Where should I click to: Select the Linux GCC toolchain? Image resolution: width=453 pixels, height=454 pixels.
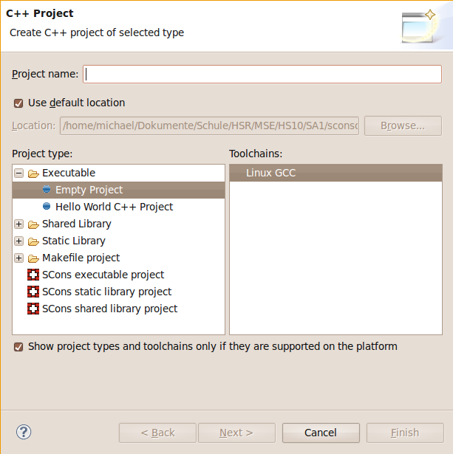point(336,173)
